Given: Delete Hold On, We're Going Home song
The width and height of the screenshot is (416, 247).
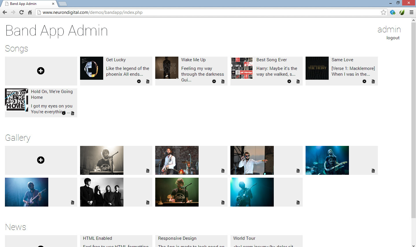Looking at the screenshot, I should 73,113.
